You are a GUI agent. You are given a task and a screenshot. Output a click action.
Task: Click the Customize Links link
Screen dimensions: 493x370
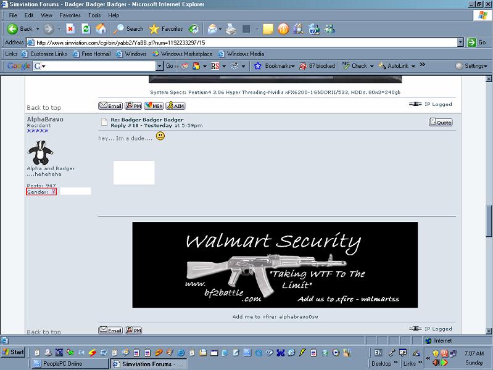coord(44,54)
